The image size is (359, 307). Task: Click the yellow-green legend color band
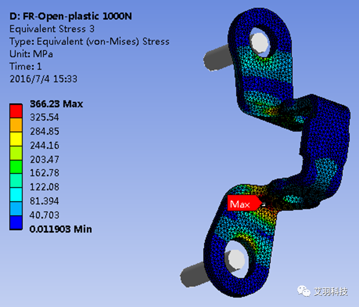16,153
